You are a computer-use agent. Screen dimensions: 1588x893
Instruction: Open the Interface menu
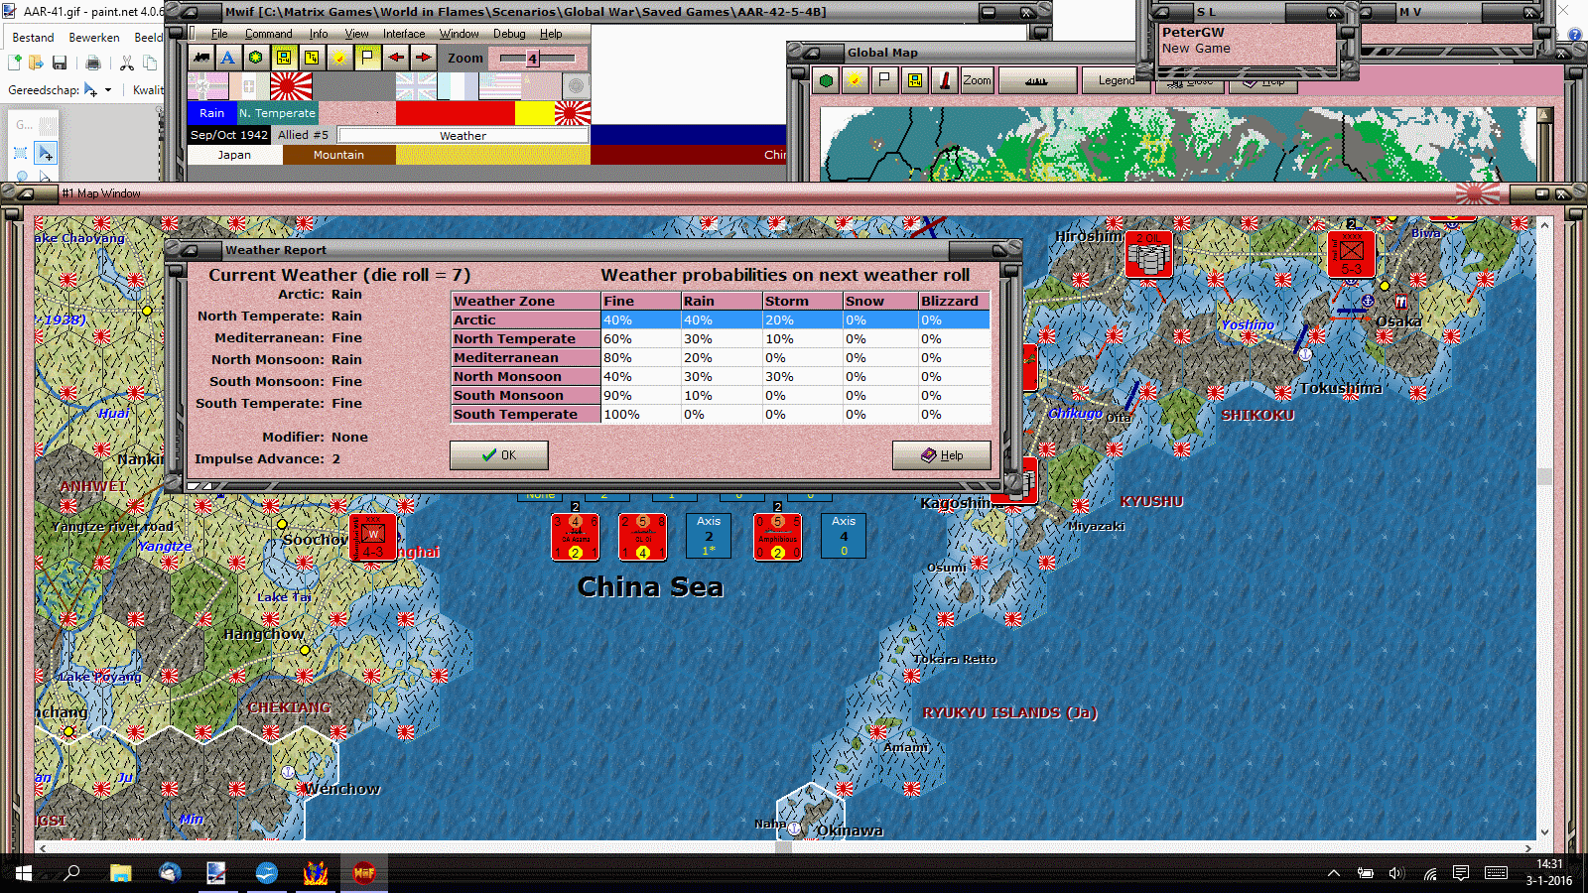(404, 34)
